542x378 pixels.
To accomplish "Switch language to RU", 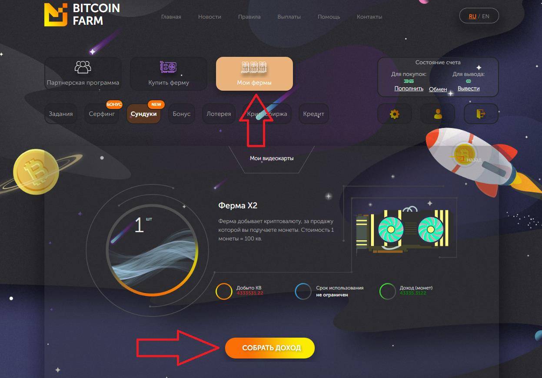I will (472, 16).
